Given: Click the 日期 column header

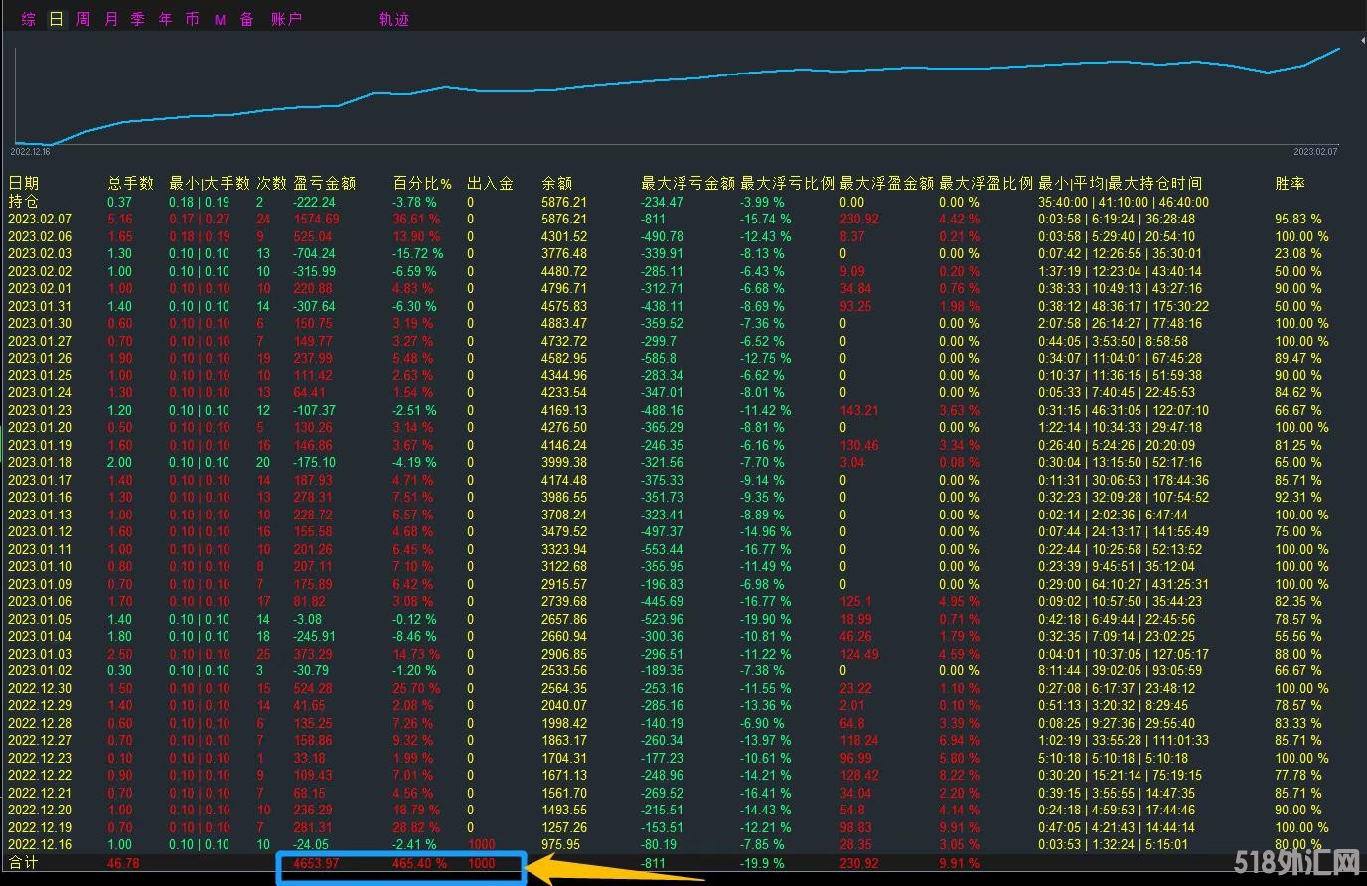Looking at the screenshot, I should point(24,183).
